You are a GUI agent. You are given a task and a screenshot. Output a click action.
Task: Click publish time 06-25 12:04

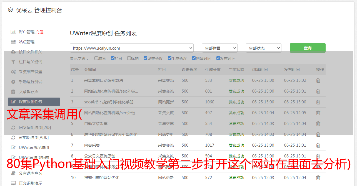point(295,178)
